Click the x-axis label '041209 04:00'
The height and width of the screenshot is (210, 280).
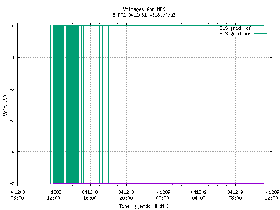coord(199,195)
